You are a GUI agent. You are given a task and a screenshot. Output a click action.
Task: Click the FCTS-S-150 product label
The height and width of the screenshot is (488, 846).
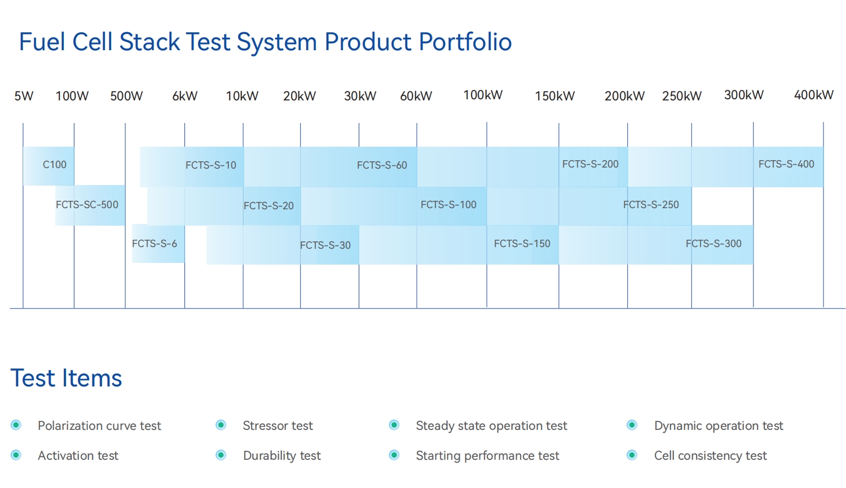click(522, 244)
